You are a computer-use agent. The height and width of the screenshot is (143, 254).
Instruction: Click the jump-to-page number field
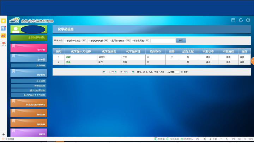click(177, 72)
